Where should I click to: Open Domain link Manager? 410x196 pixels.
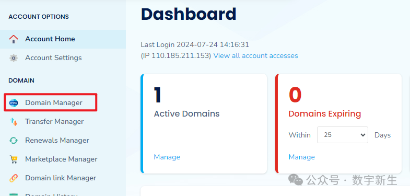click(x=61, y=178)
